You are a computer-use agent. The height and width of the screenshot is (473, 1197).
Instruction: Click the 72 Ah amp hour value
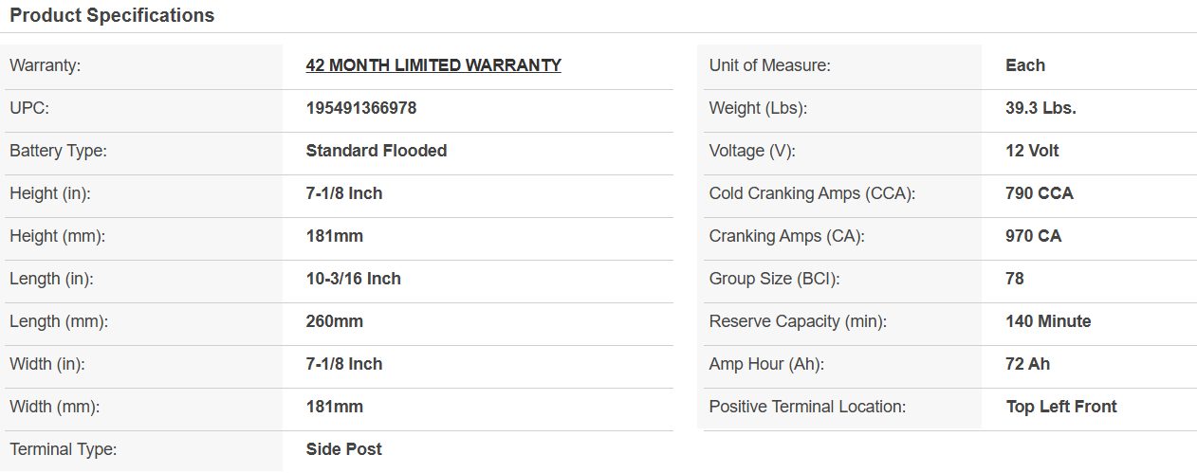point(1028,364)
